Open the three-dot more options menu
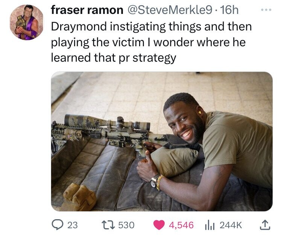 click(x=266, y=10)
